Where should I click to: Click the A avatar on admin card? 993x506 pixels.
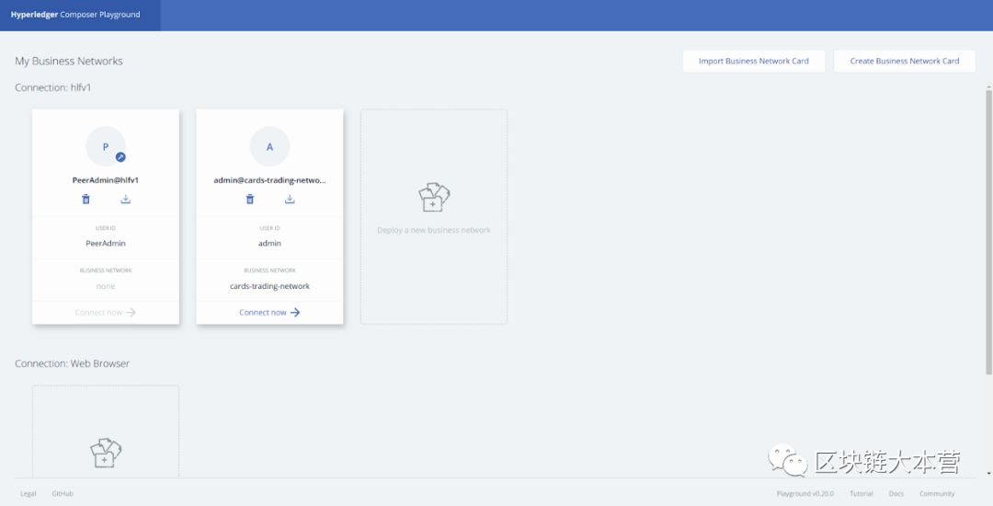(x=269, y=146)
